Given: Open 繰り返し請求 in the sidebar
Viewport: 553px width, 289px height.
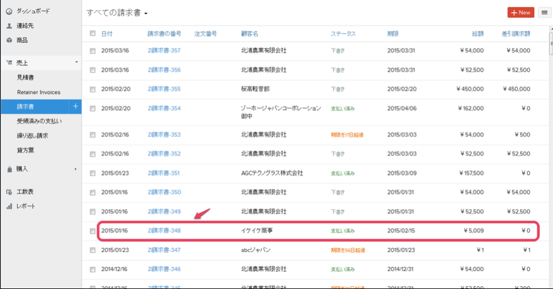Looking at the screenshot, I should point(32,135).
